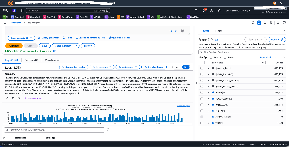Image resolution: width=289 pixels, height=147 pixels.
Task: Open the Query generator tab
Action: click(49, 38)
